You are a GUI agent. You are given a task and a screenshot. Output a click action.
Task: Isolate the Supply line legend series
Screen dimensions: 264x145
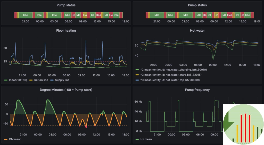62,80
